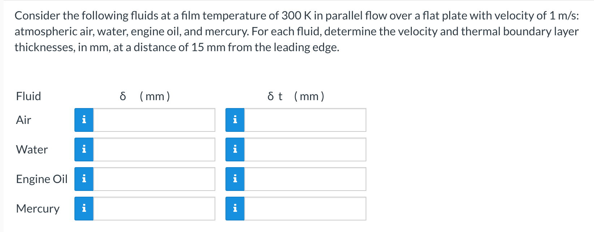
Task: Click the info icon beside Air δ field
Action: 84,119
